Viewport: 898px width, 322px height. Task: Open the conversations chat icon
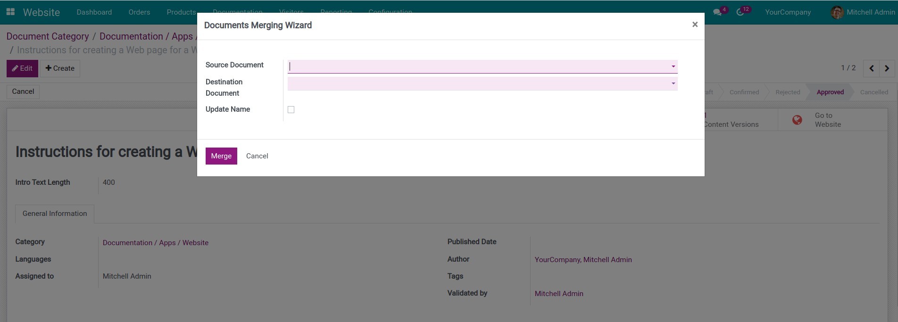click(x=717, y=12)
